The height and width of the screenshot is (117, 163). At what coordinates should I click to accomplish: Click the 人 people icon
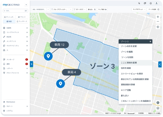[4, 50]
